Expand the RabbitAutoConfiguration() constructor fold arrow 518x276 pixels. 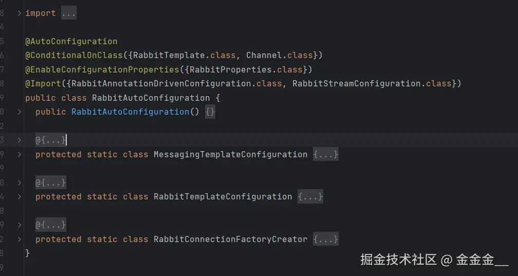(x=20, y=112)
